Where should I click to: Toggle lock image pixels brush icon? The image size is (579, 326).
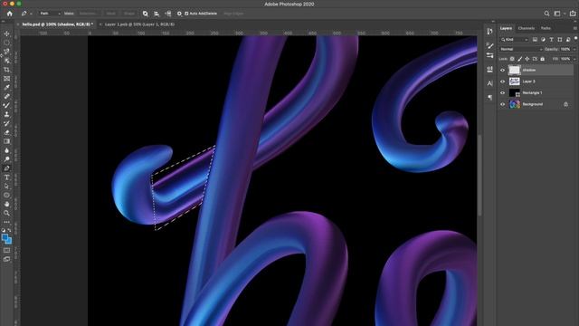(520, 59)
